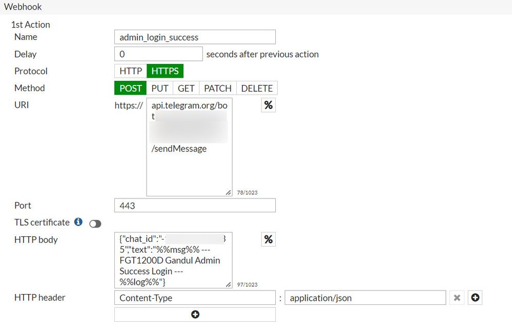This screenshot has width=512, height=334.
Task: Switch method to PATCH
Action: (x=218, y=88)
